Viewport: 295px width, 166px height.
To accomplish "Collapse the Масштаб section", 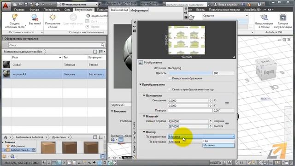I will coord(144,116).
